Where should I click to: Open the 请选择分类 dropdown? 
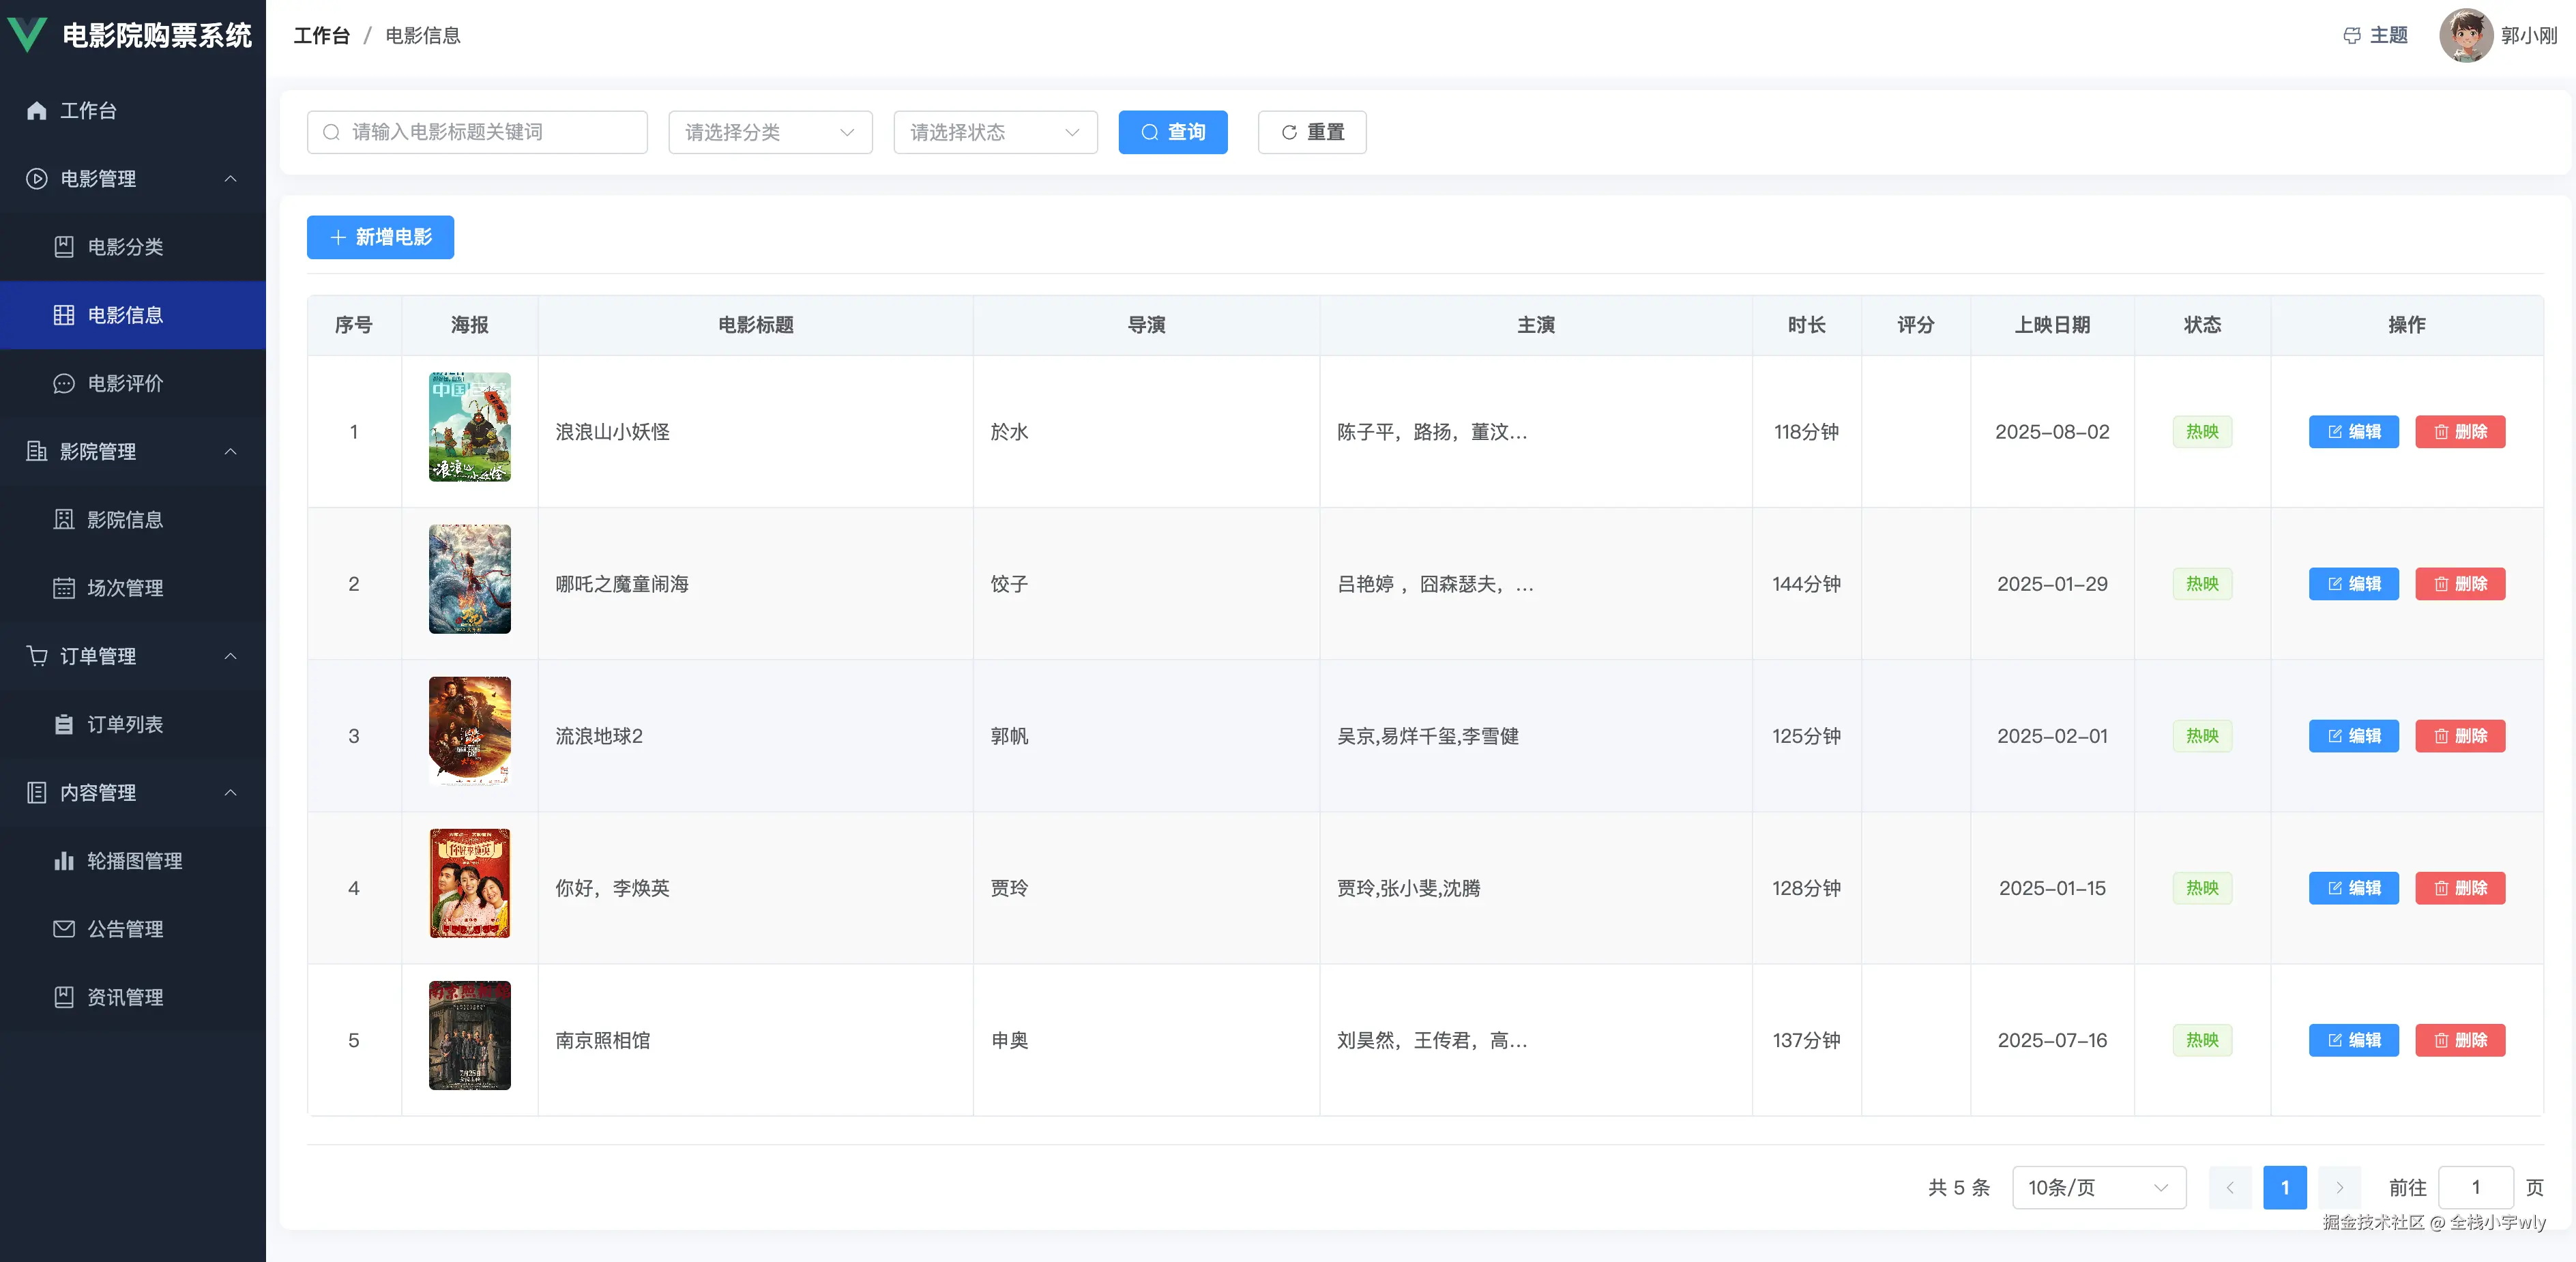tap(770, 132)
